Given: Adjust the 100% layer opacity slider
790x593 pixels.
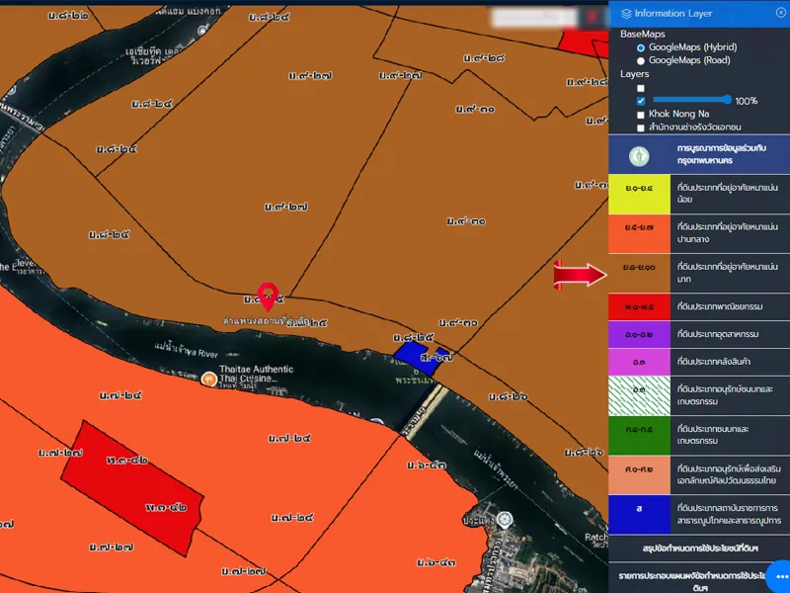Looking at the screenshot, I should click(x=691, y=100).
